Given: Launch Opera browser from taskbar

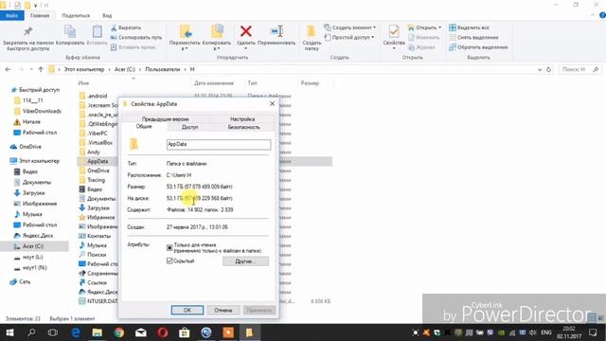Looking at the screenshot, I should click(163, 332).
